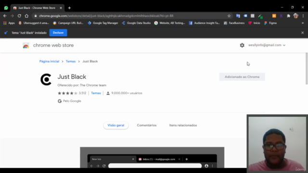
Task: Click the Adicionado ao Chrome button
Action: point(242,77)
